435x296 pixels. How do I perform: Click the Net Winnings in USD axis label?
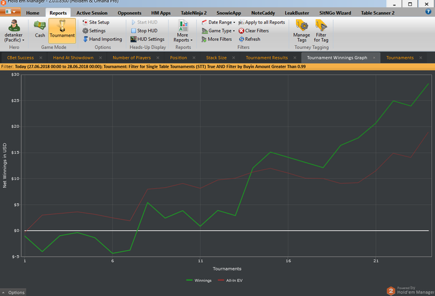pyautogui.click(x=4, y=166)
